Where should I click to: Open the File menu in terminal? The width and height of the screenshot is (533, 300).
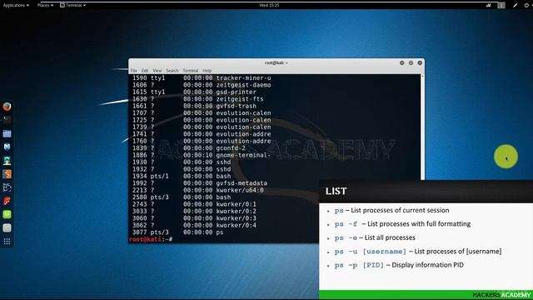(133, 70)
